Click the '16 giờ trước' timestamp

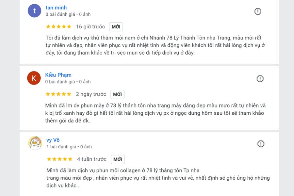[x=91, y=27]
